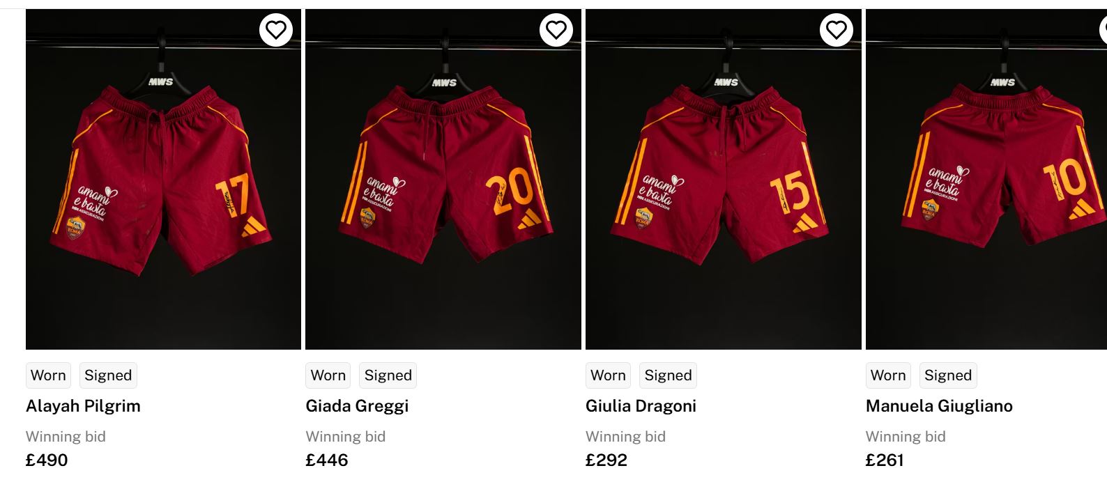Select the Signed tag on Giada Greggi listing

pyautogui.click(x=388, y=375)
